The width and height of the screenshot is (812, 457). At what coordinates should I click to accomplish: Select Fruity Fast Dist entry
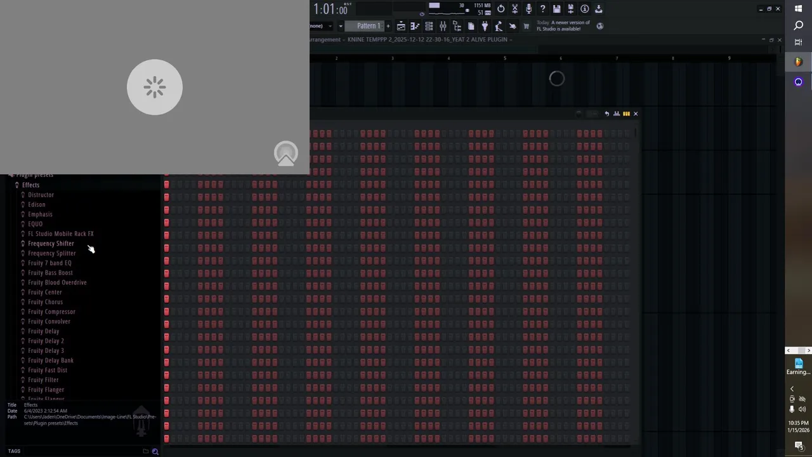click(47, 370)
